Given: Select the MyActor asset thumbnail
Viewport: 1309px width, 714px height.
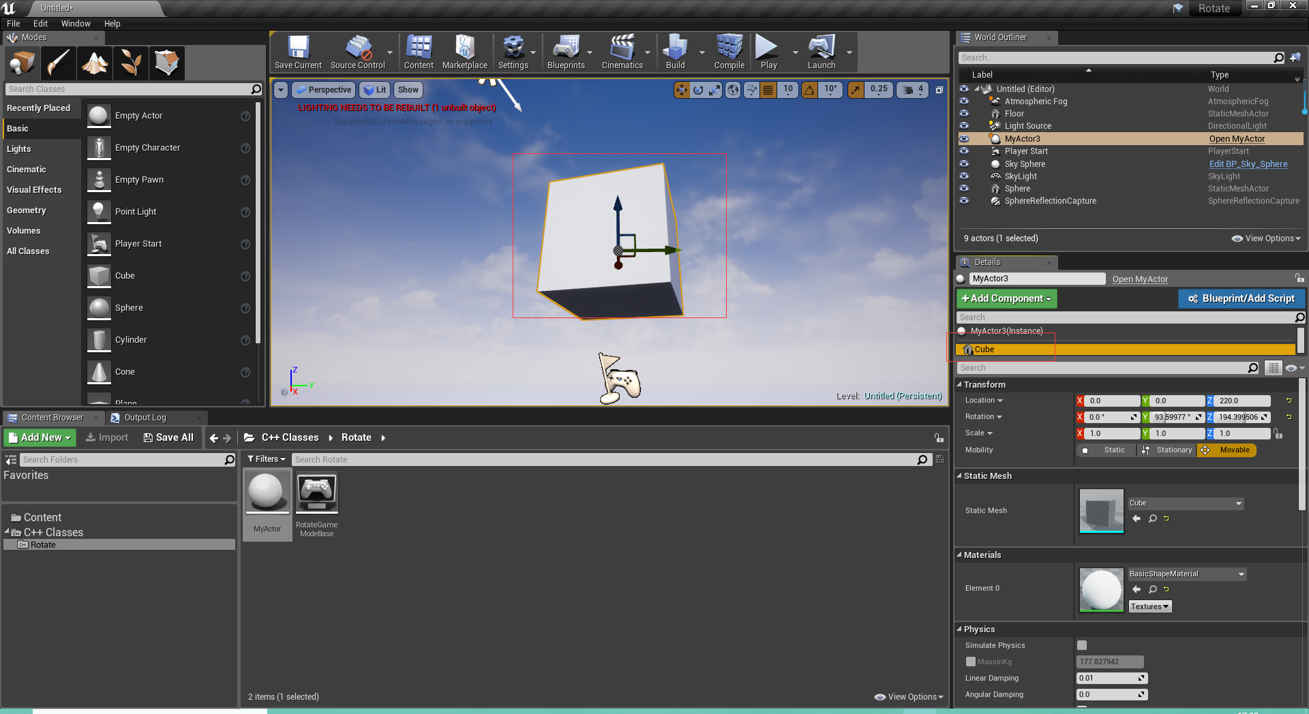Looking at the screenshot, I should pos(267,492).
